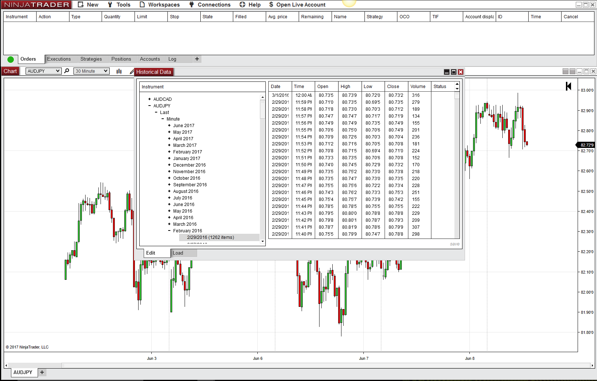Image resolution: width=597 pixels, height=381 pixels.
Task: Switch to the Positions tab
Action: tap(121, 59)
